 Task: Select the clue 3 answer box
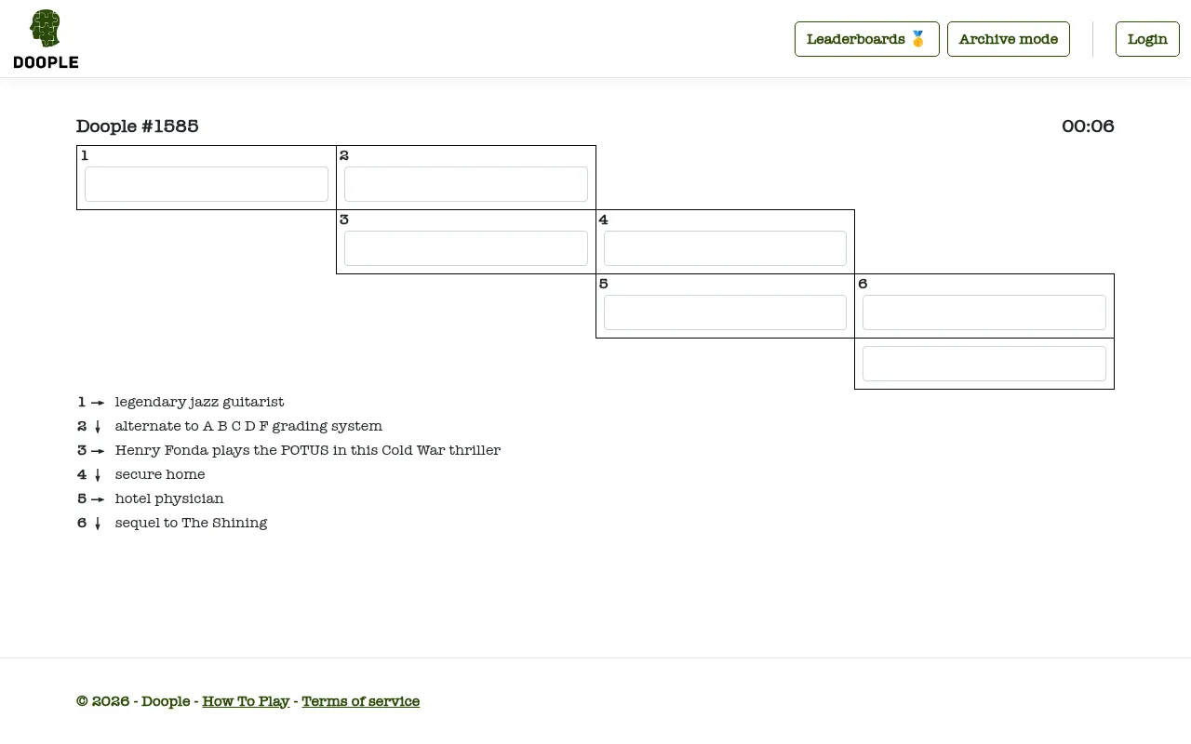(466, 248)
